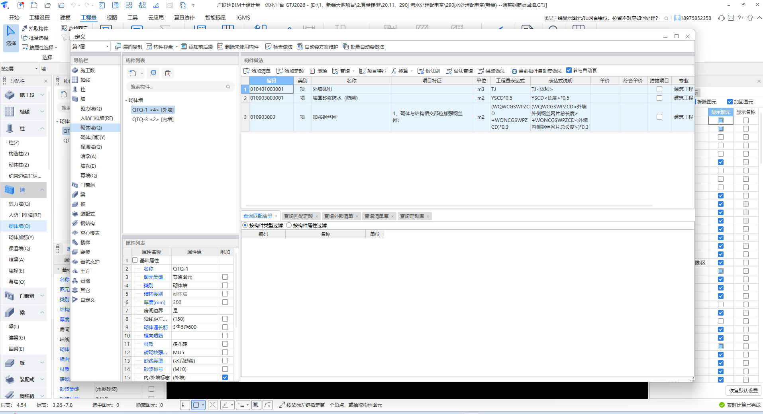Collapse the 砌体墙 group in 构件列表
This screenshot has height=414, width=763.
pyautogui.click(x=126, y=100)
